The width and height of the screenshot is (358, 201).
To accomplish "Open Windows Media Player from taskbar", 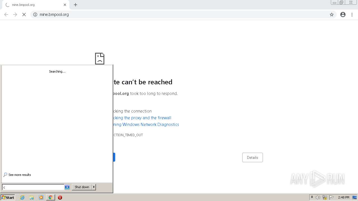I will pos(41,197).
